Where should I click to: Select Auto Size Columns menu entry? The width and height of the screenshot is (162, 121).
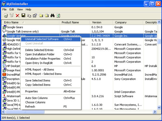(51, 98)
